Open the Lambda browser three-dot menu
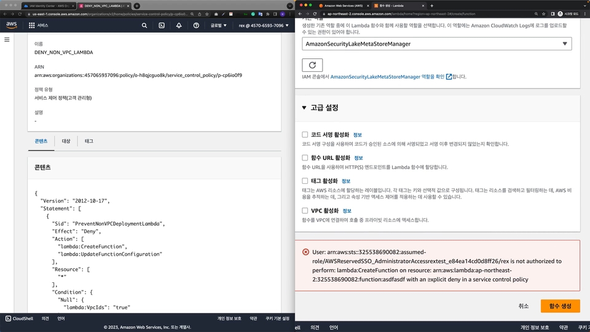The image size is (590, 332). pyautogui.click(x=584, y=14)
